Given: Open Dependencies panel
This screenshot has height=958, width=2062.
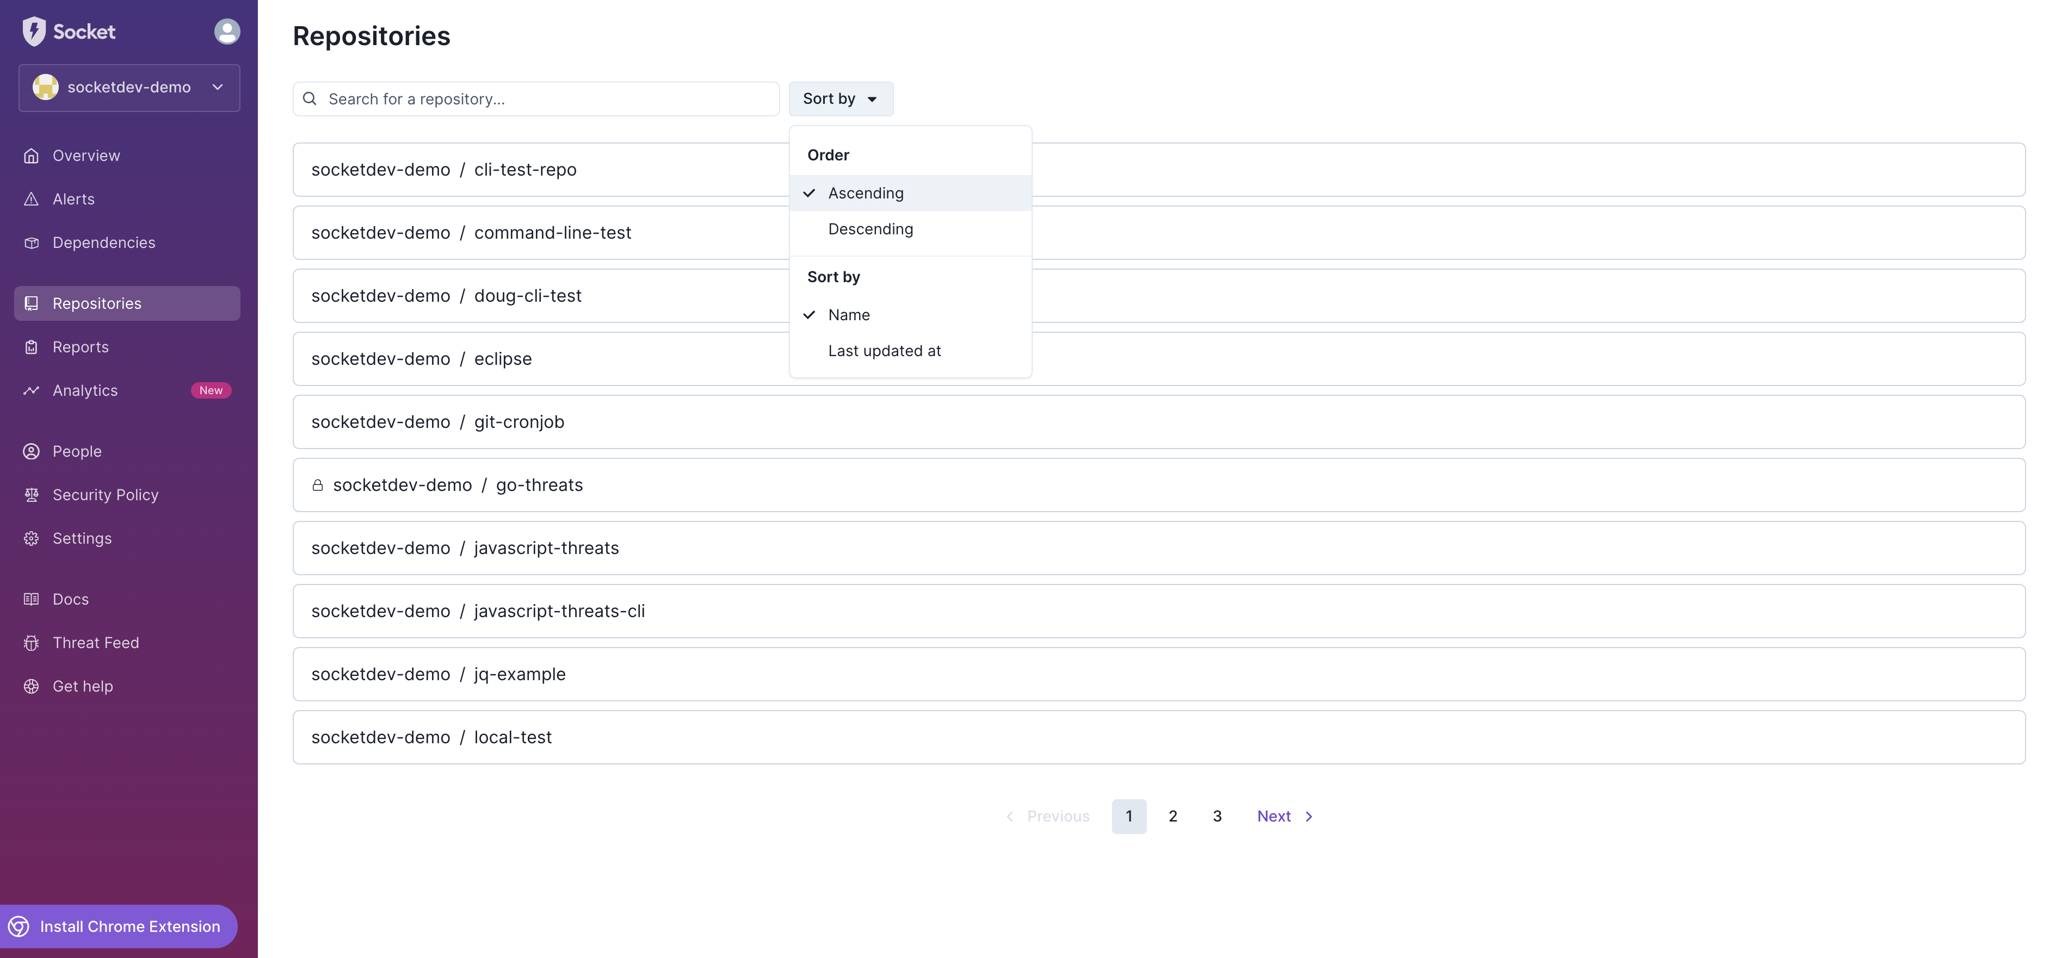Looking at the screenshot, I should pyautogui.click(x=104, y=243).
